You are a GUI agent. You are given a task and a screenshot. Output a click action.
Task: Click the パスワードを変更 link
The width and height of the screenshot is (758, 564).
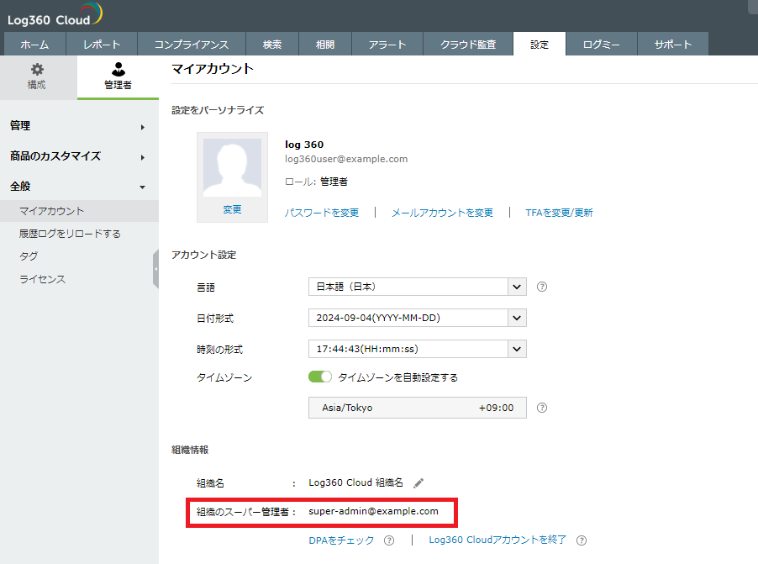pos(322,213)
